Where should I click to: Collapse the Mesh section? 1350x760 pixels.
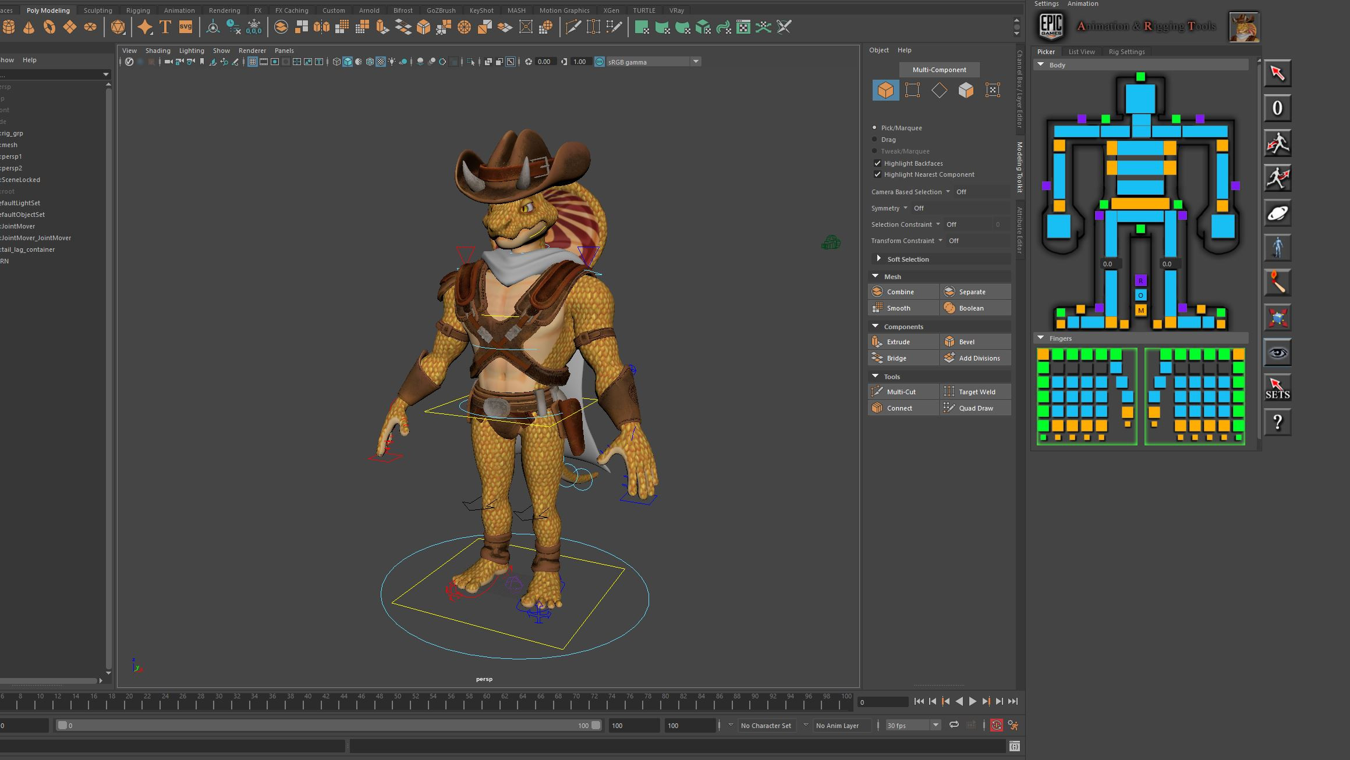(x=876, y=276)
